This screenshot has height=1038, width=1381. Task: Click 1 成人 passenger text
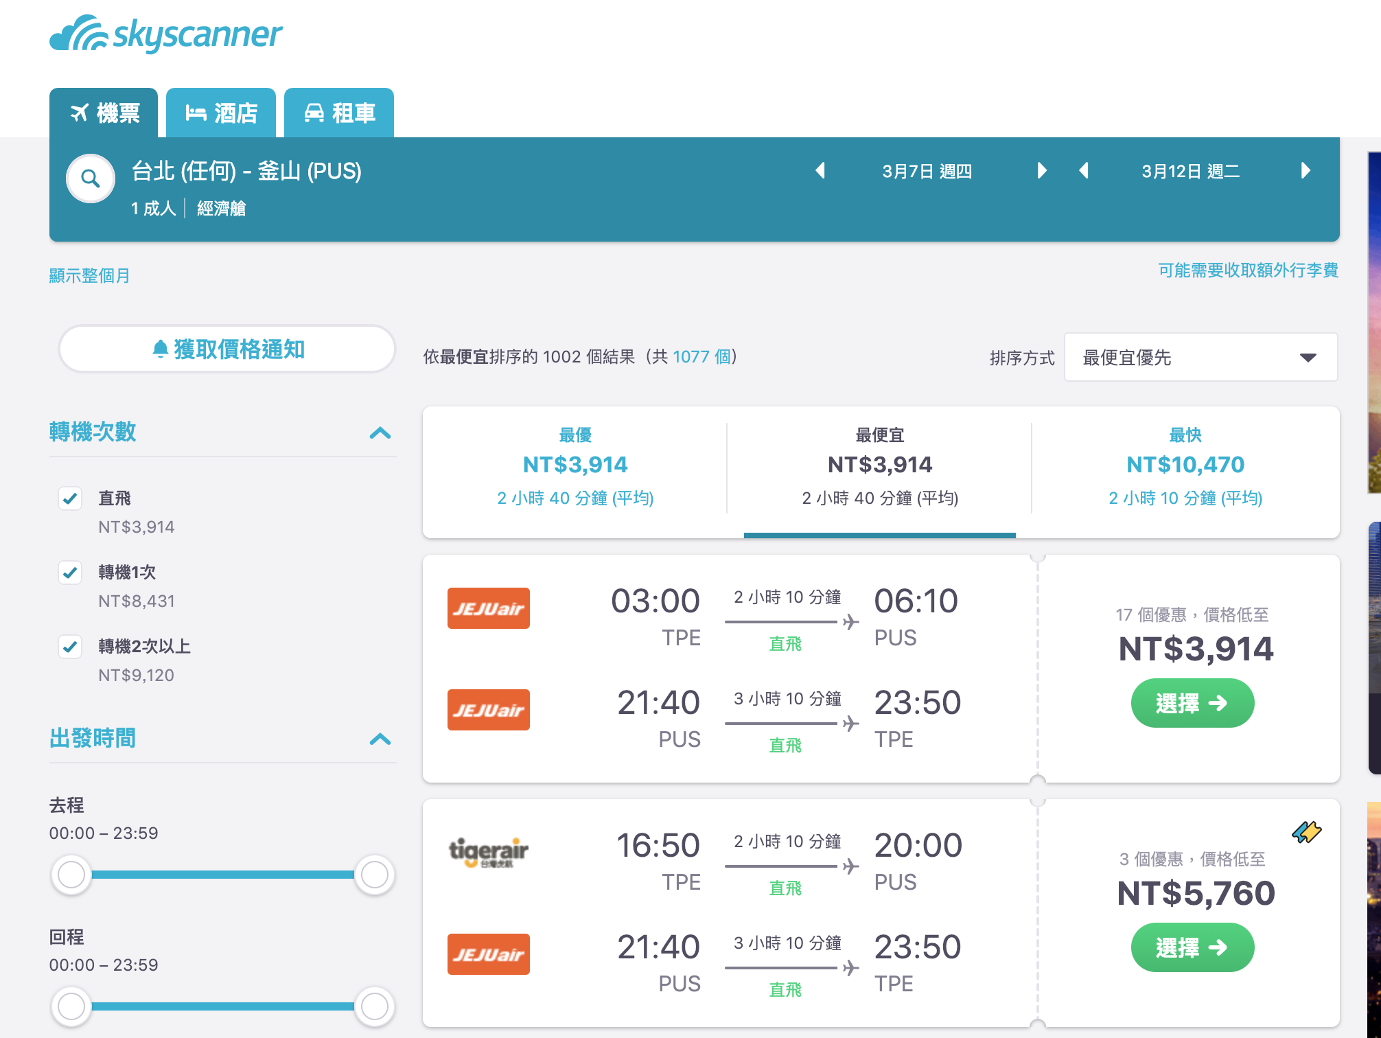click(x=153, y=208)
